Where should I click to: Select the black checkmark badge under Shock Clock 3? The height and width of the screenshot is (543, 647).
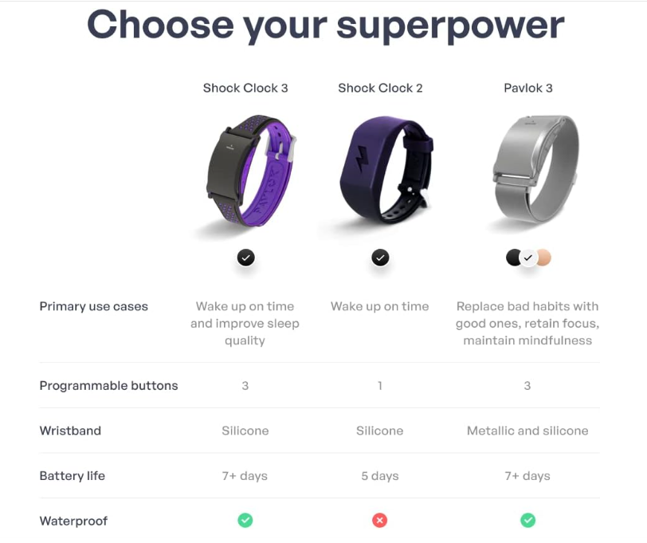[x=245, y=257]
